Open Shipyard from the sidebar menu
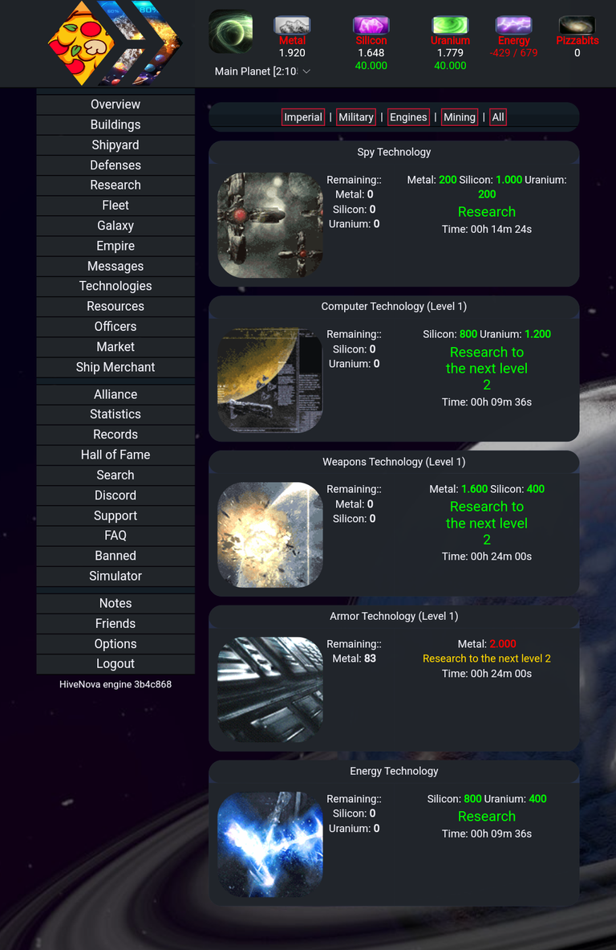The image size is (616, 950). (115, 145)
